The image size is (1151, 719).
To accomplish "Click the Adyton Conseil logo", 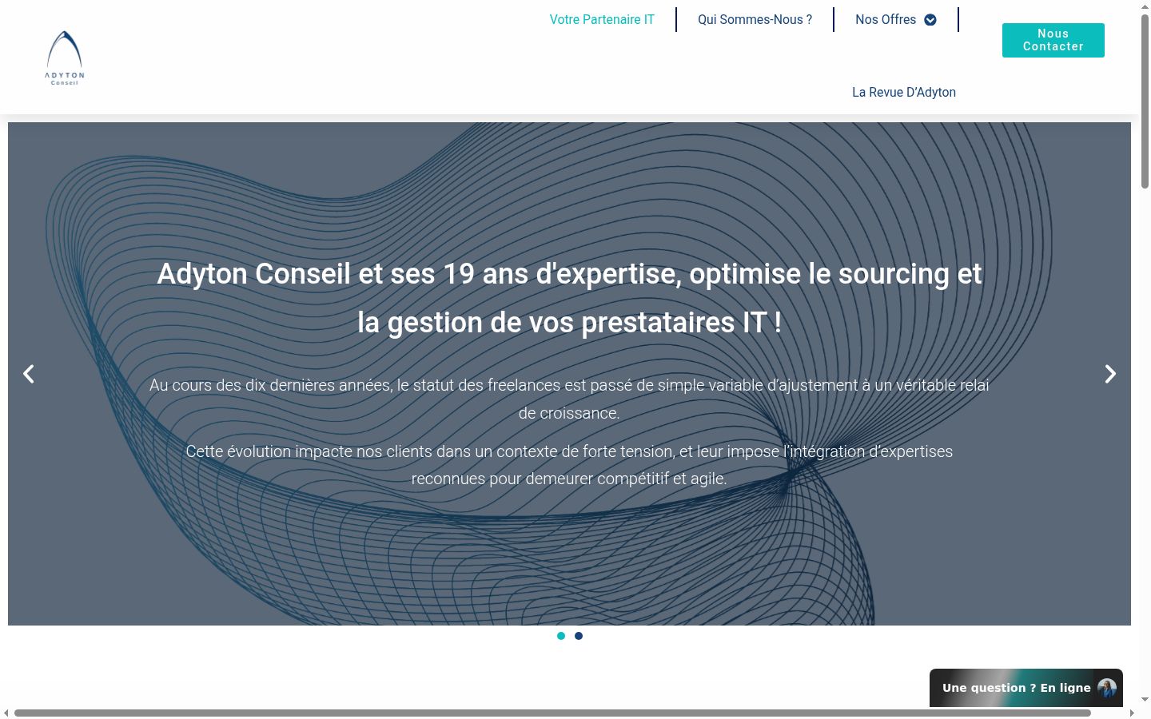I will [x=65, y=58].
